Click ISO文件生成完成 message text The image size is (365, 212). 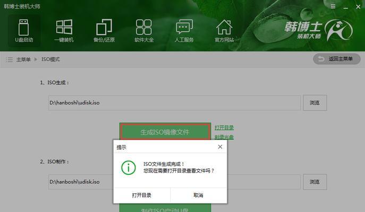[164, 164]
